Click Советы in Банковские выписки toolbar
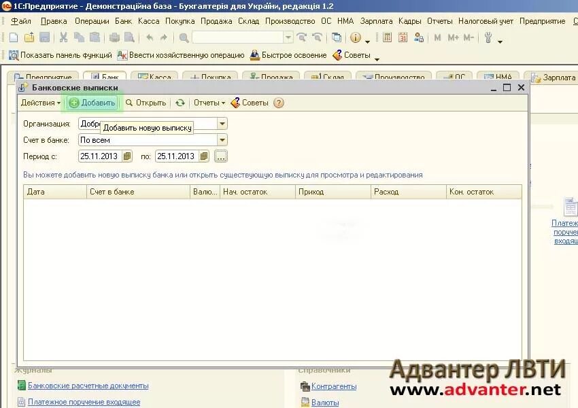This screenshot has height=408, width=578. point(250,103)
